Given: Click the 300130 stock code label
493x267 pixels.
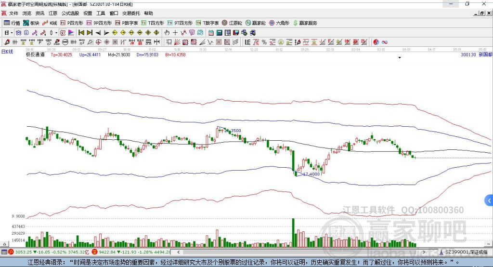Looking at the screenshot, I should (468, 55).
